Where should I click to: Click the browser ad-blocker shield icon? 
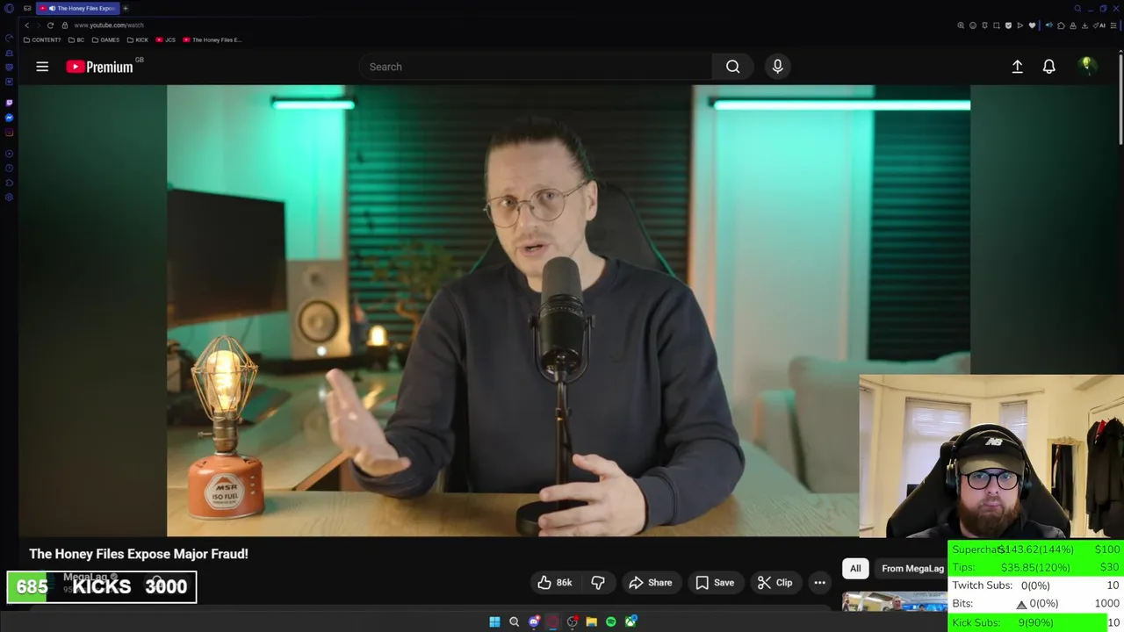[x=1008, y=25]
